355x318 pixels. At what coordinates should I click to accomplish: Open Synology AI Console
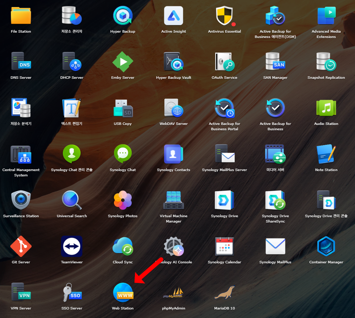[174, 246]
